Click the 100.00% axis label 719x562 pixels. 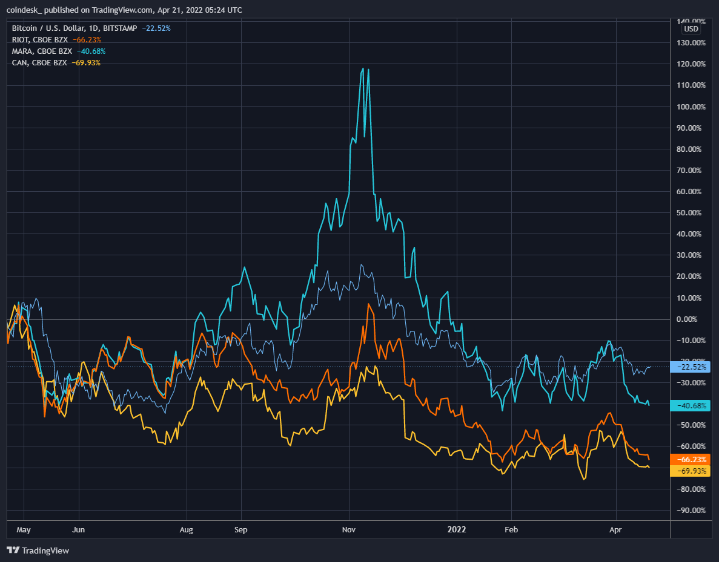pyautogui.click(x=691, y=106)
